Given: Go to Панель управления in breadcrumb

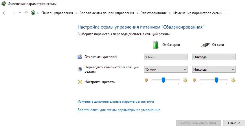Looking at the screenshot, I should (57, 13).
